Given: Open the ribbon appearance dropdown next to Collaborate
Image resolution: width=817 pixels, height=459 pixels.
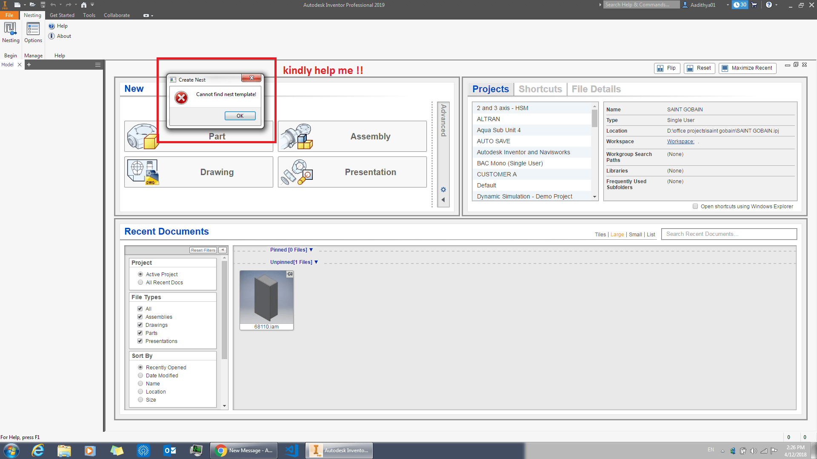Looking at the screenshot, I should pyautogui.click(x=148, y=15).
